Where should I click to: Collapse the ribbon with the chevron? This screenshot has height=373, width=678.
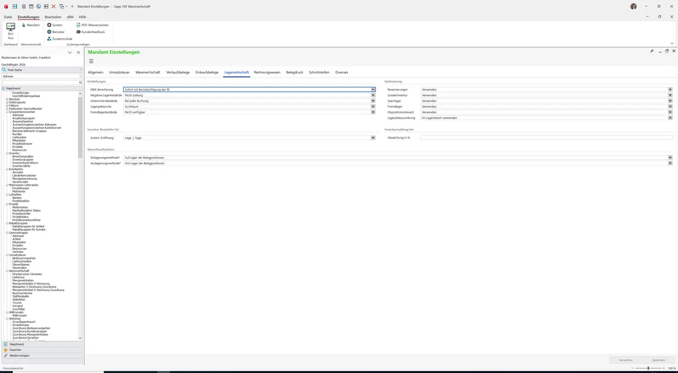[x=672, y=43]
